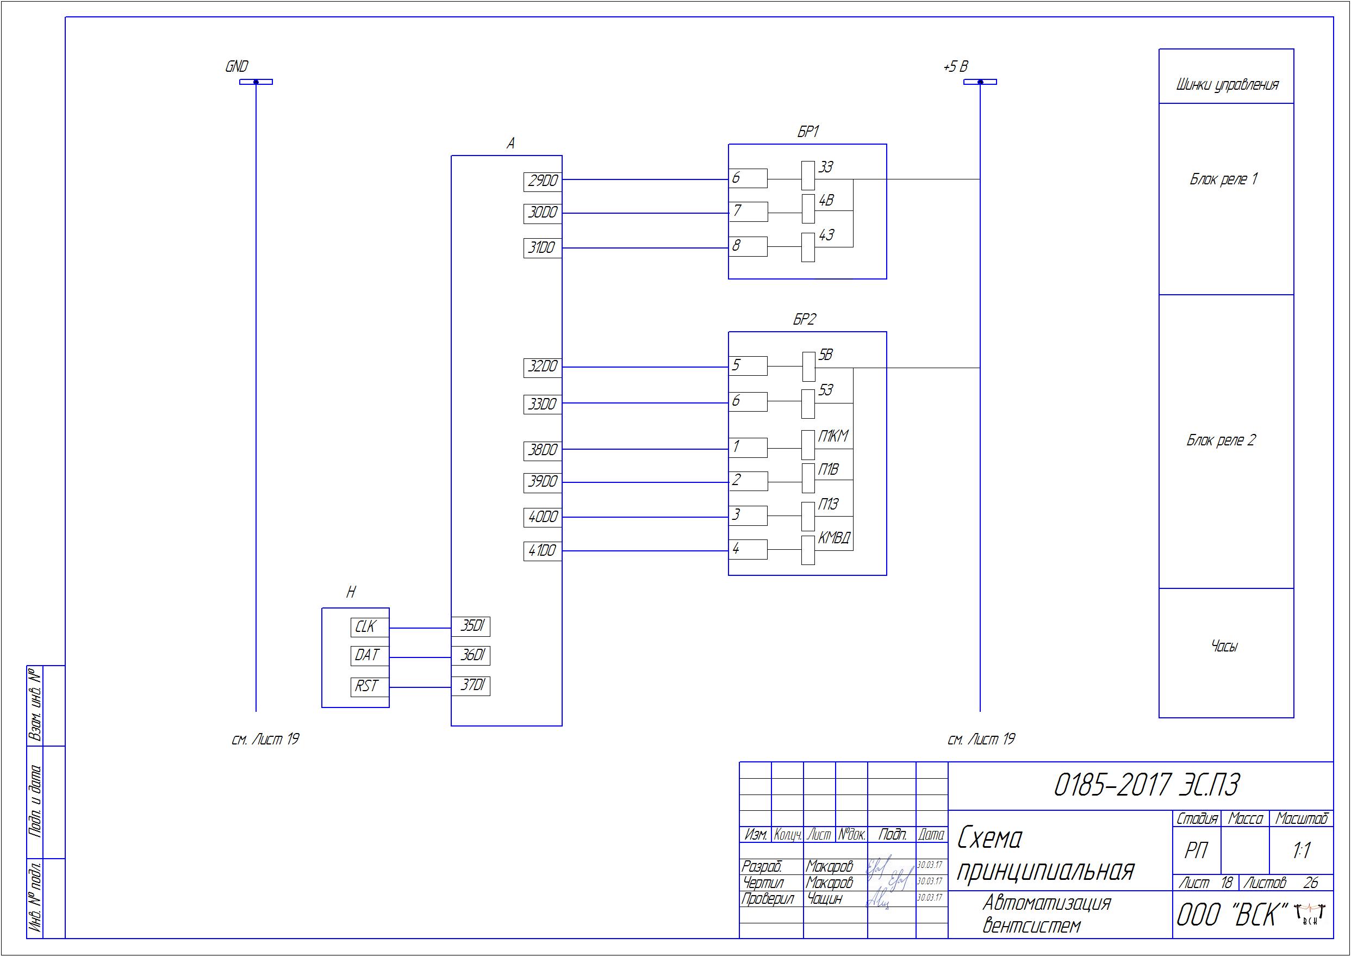Click relay label 43 in БР1
Image resolution: width=1351 pixels, height=956 pixels.
point(826,235)
